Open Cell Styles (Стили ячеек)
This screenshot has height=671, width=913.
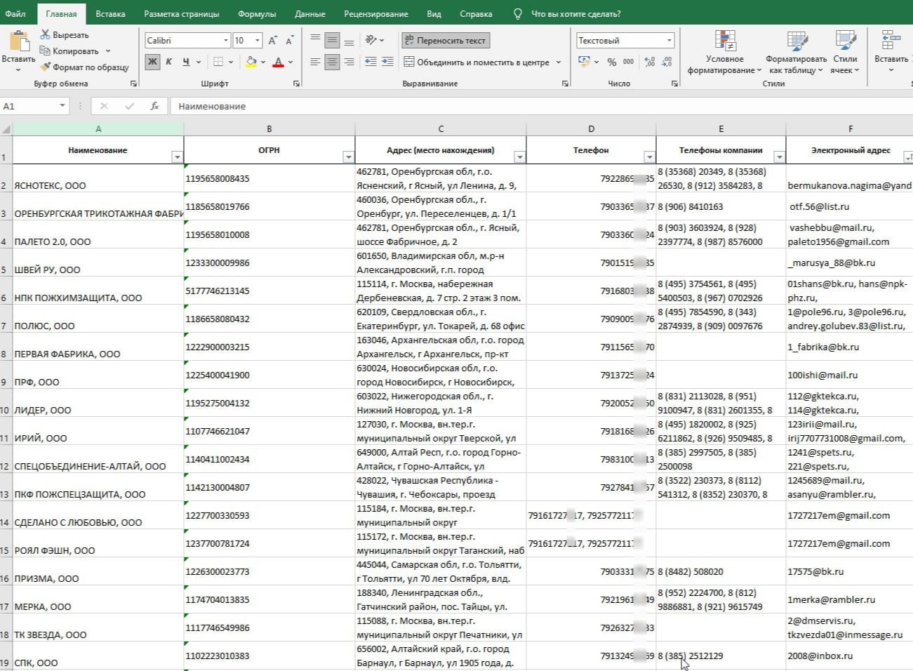(x=845, y=52)
